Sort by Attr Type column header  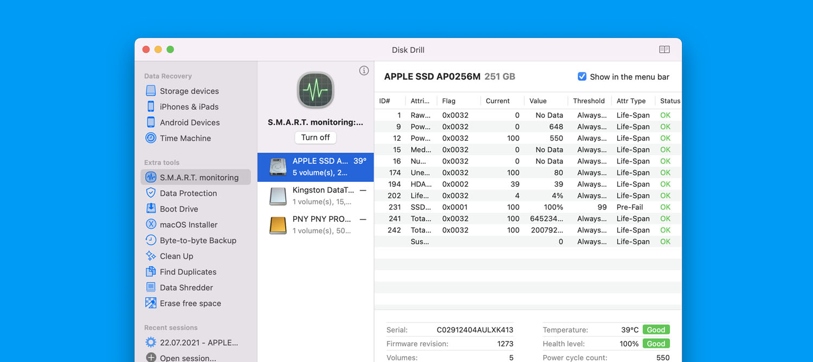click(633, 101)
